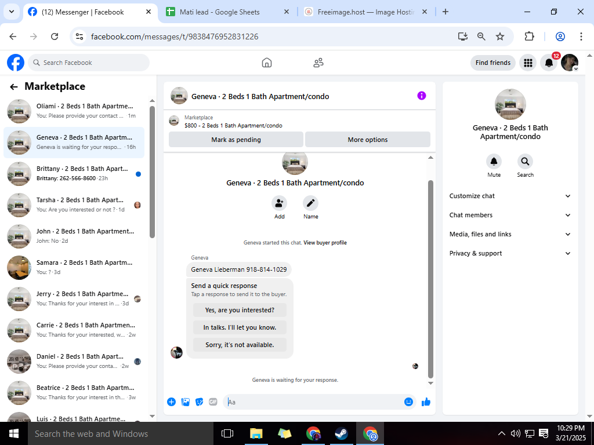
Task: Open the site information icon in address bar
Action: [x=79, y=37]
